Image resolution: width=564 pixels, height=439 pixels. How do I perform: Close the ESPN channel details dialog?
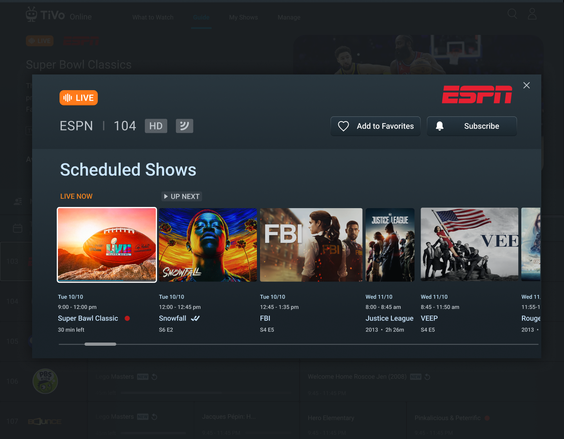point(526,85)
